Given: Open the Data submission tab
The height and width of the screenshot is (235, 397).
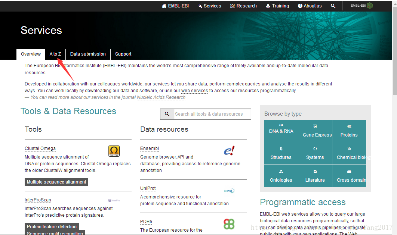Looking at the screenshot, I should click(88, 54).
